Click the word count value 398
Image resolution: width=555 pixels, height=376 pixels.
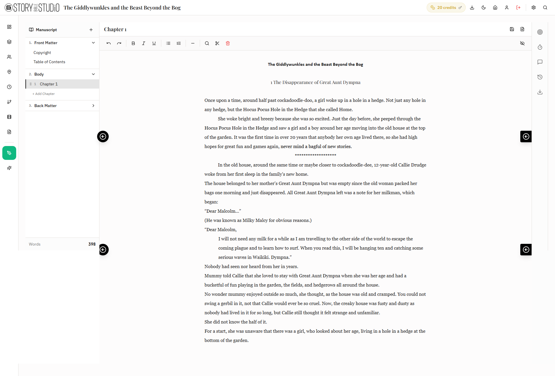click(x=92, y=244)
